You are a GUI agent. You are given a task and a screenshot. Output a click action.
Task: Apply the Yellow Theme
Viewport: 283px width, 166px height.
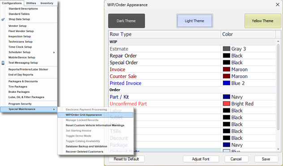point(263,21)
